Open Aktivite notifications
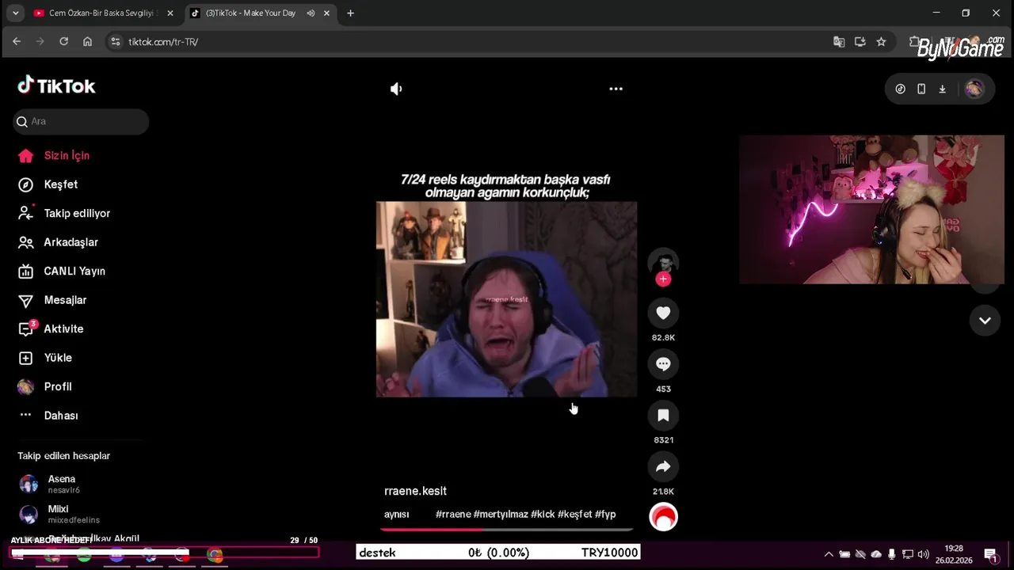 tap(51, 329)
